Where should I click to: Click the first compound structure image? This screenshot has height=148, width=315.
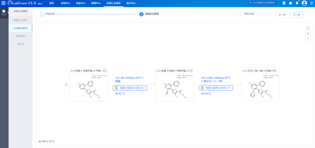tap(89, 90)
